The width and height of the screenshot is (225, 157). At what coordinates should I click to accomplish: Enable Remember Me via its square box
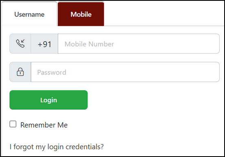pyautogui.click(x=13, y=124)
